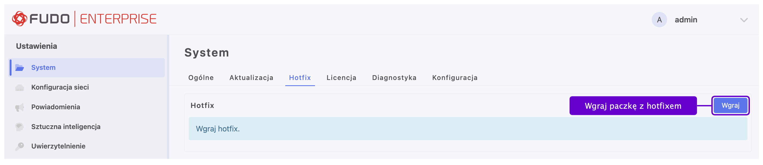Switch to the Ogólne tab

(x=201, y=78)
